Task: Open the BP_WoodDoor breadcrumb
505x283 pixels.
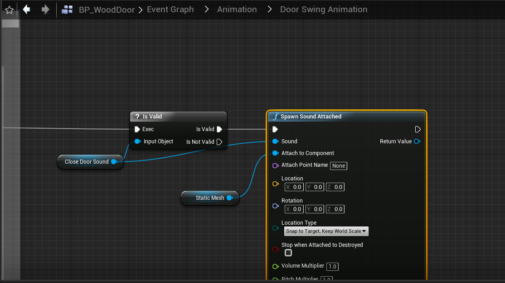Action: (x=107, y=9)
